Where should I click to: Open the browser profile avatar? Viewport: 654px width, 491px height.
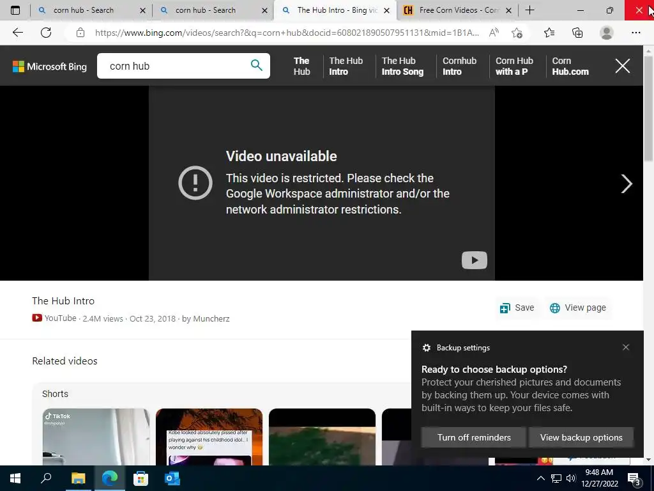(607, 33)
